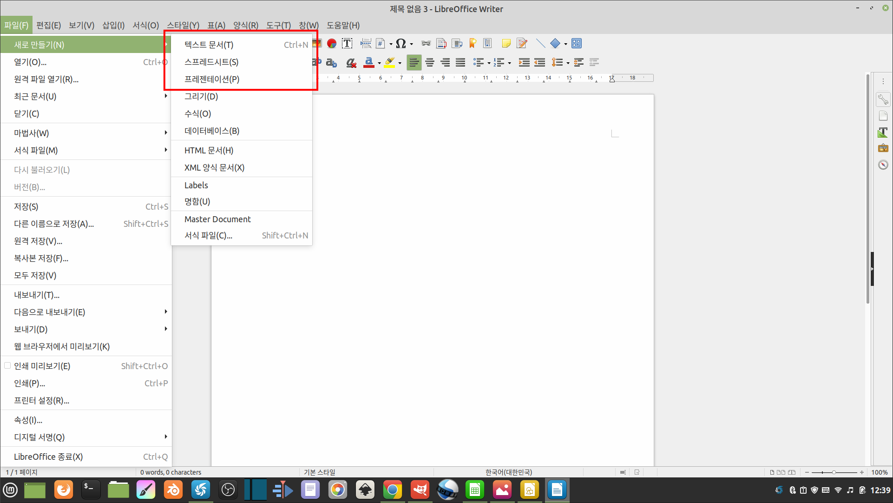Open the sidebar Properties wrench icon
This screenshot has height=503, width=893.
click(x=883, y=99)
